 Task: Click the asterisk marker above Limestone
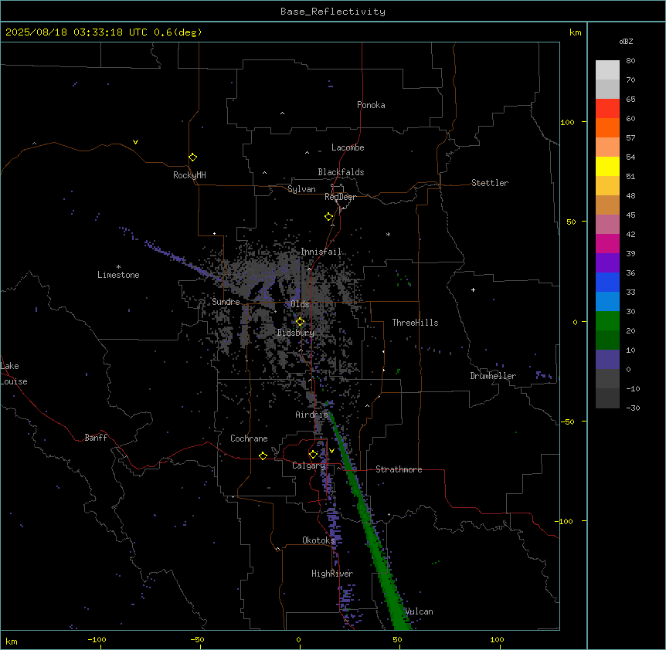point(118,266)
